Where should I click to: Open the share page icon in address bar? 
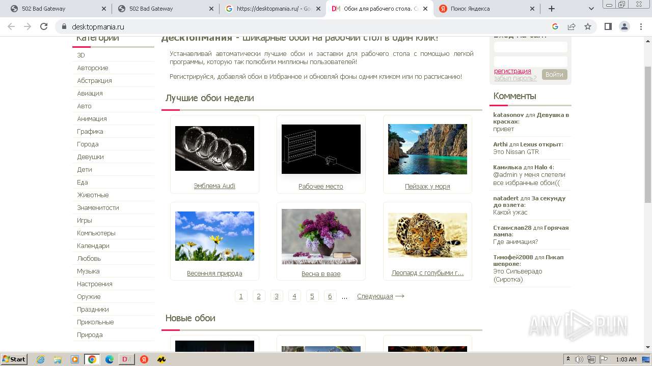(572, 26)
